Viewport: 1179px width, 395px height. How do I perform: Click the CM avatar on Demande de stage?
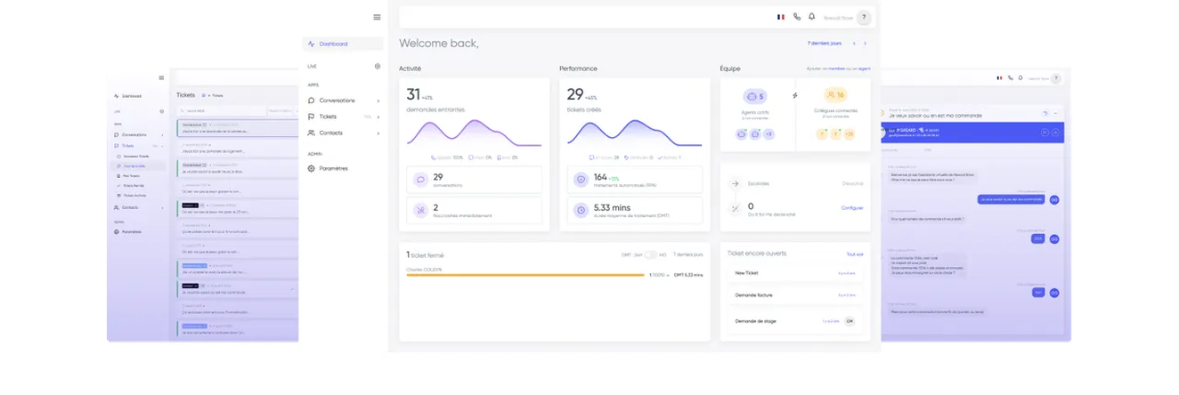click(x=850, y=321)
